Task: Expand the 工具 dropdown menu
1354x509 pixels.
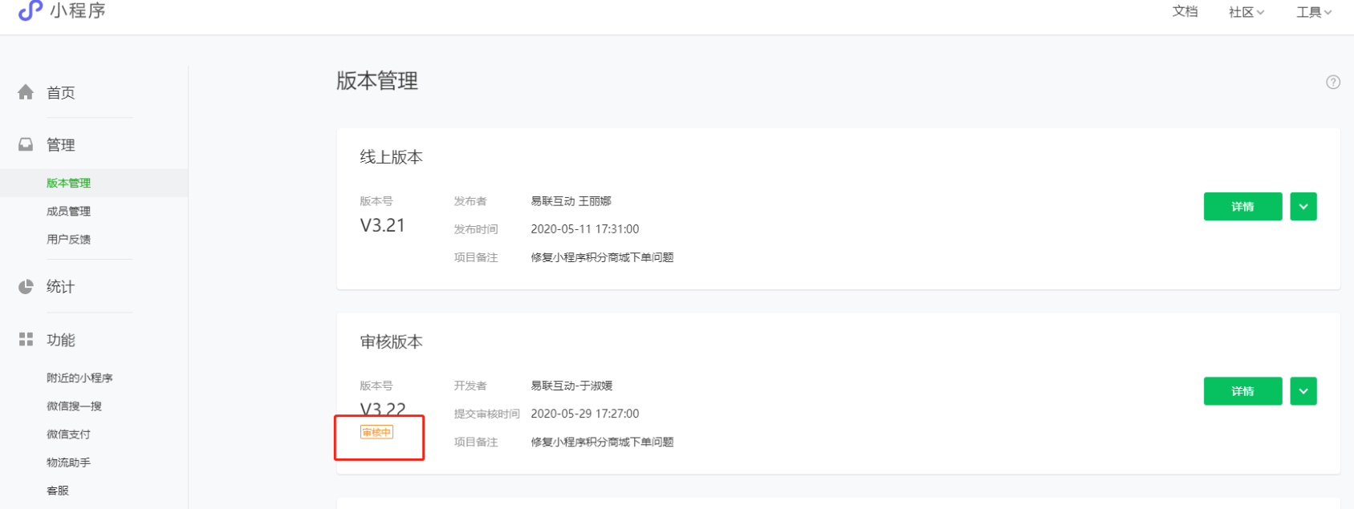Action: tap(1314, 12)
